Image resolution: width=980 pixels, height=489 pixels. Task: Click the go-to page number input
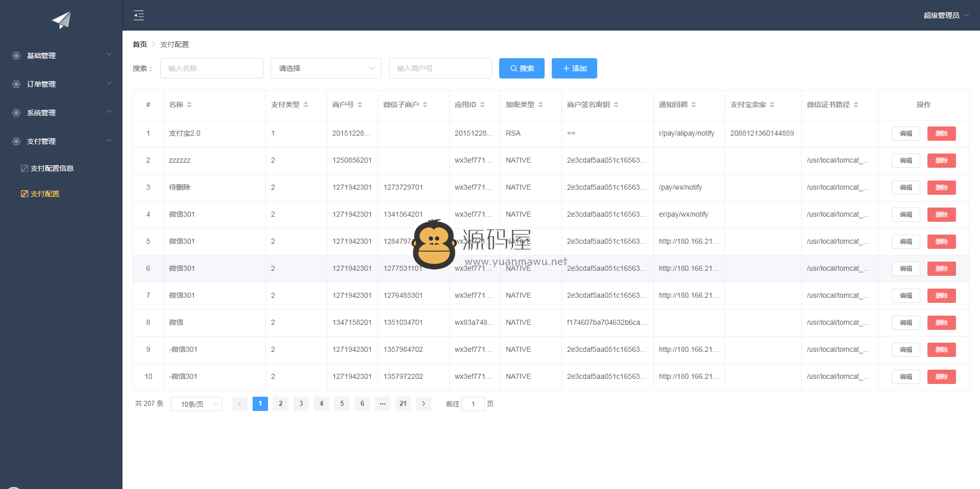(x=473, y=404)
